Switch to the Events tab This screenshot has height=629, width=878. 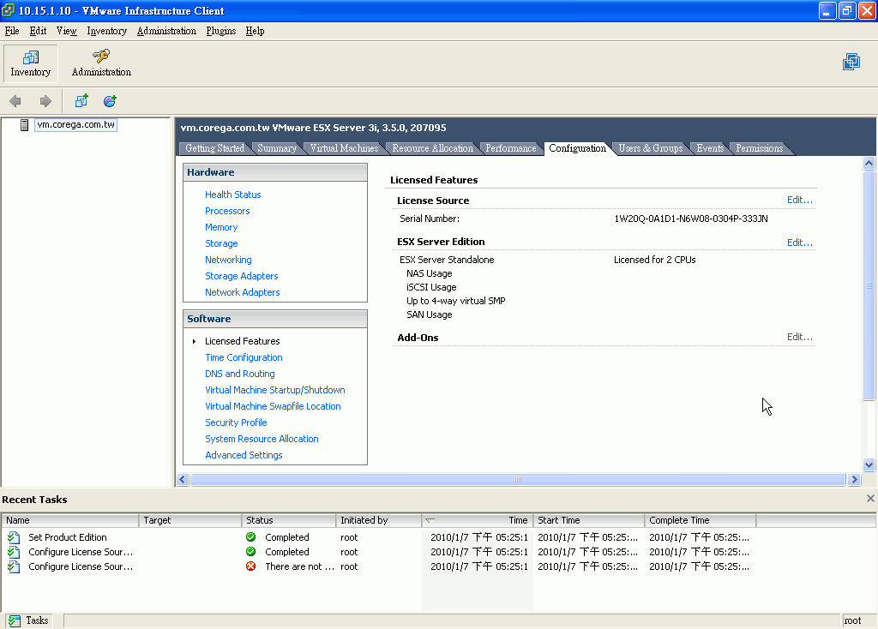tap(710, 148)
